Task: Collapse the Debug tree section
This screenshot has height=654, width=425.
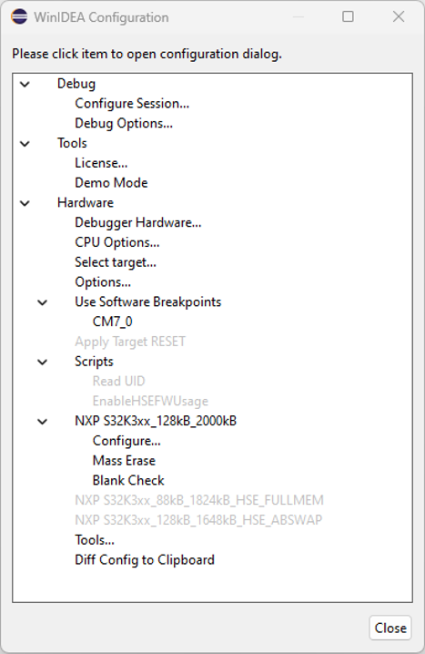Action: coord(25,84)
